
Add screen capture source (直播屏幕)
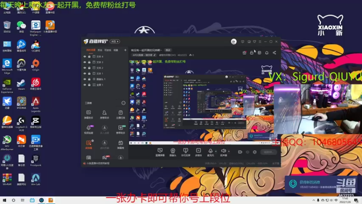coord(160,152)
